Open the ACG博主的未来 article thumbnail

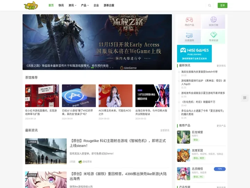(115, 96)
